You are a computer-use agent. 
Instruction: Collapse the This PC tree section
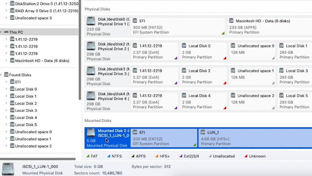coord(1,32)
